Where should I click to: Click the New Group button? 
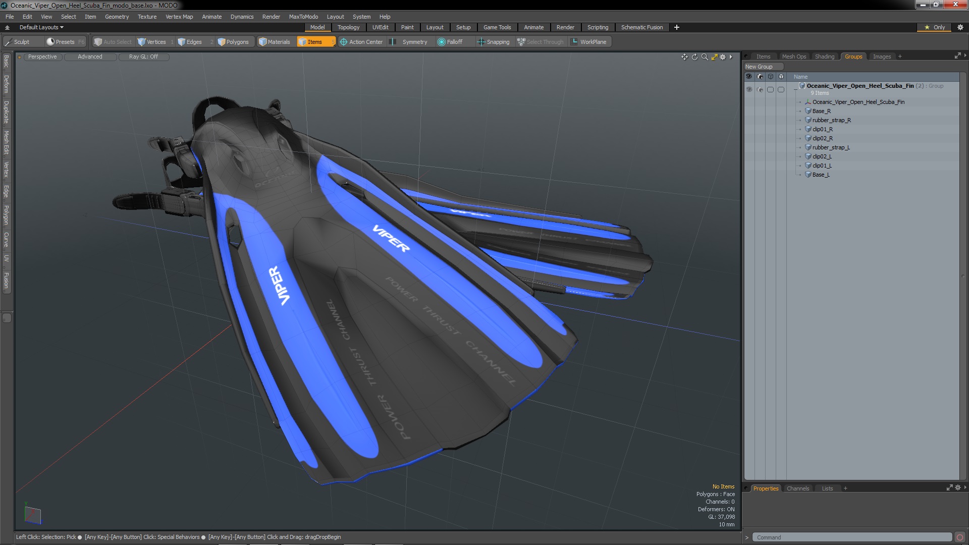pyautogui.click(x=764, y=67)
